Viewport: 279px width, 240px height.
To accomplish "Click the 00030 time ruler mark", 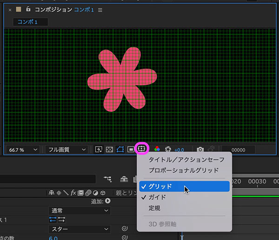I will (257, 182).
